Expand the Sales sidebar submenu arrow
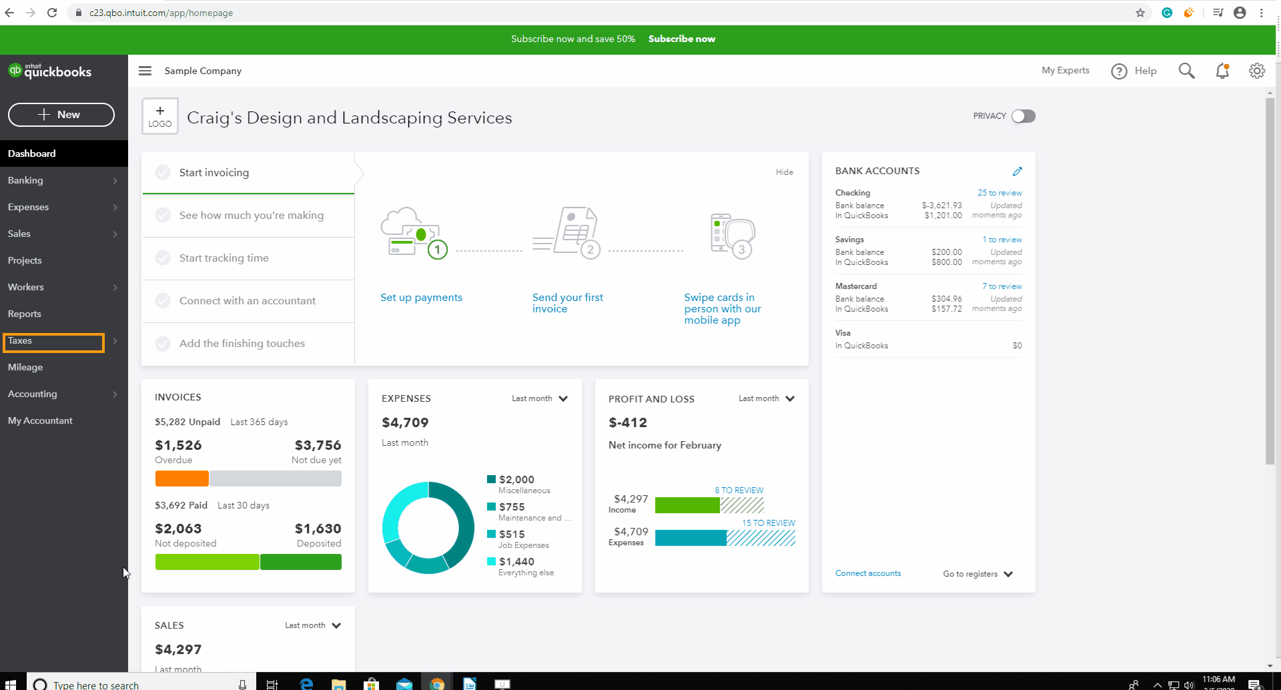This screenshot has height=690, width=1281. (115, 234)
